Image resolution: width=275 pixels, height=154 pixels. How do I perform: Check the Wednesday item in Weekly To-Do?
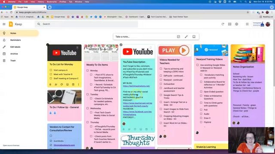88,108
